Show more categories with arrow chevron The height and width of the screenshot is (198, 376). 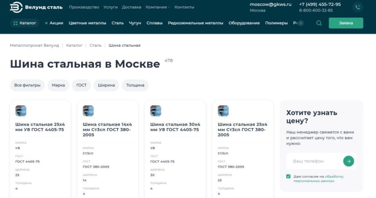pyautogui.click(x=301, y=23)
